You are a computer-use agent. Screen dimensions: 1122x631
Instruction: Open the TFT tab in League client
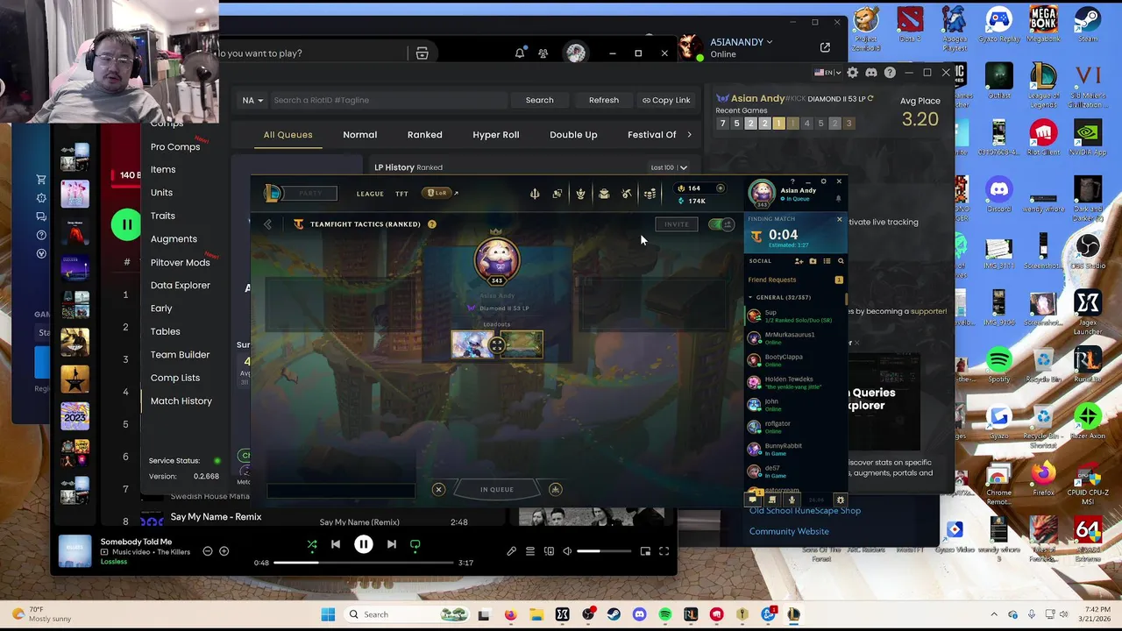[x=401, y=194]
